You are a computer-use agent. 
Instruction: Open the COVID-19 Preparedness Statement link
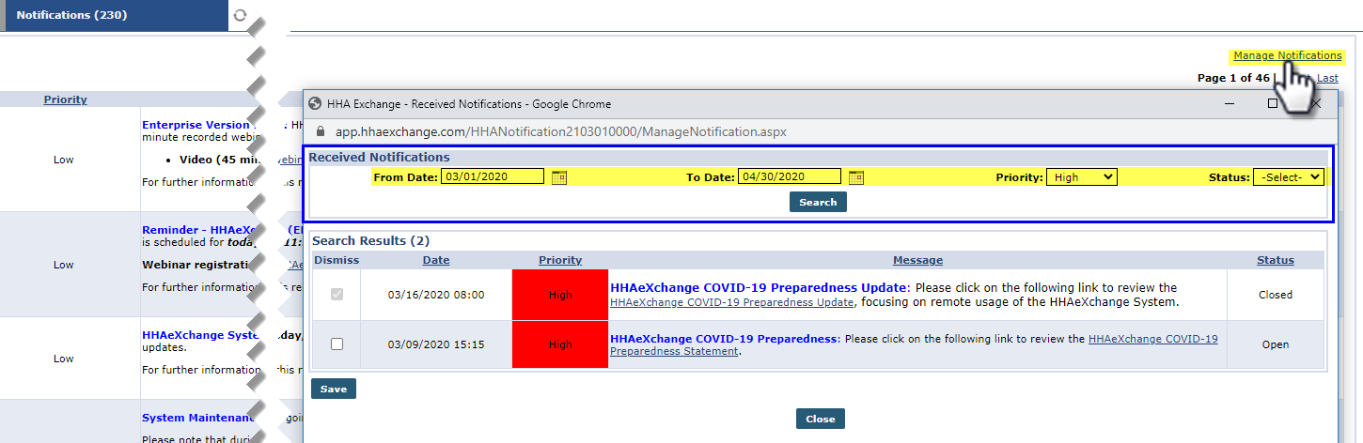tap(1152, 339)
